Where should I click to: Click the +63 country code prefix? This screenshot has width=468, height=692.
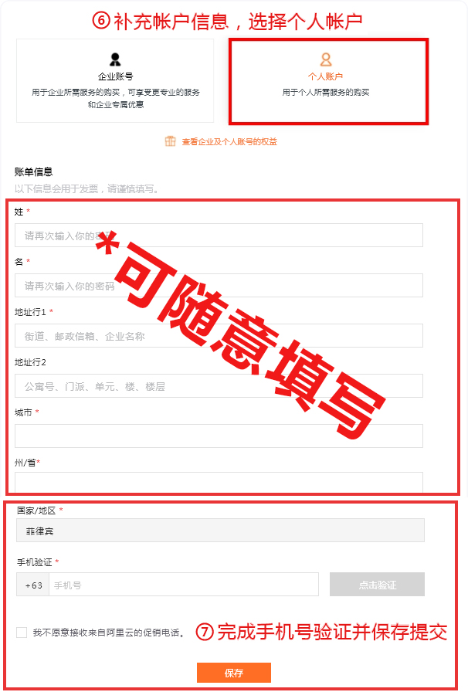pos(33,585)
